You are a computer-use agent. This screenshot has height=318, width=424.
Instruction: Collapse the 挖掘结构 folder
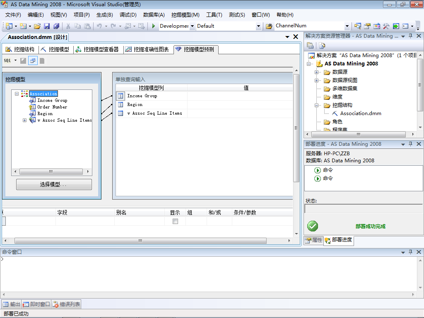316,106
